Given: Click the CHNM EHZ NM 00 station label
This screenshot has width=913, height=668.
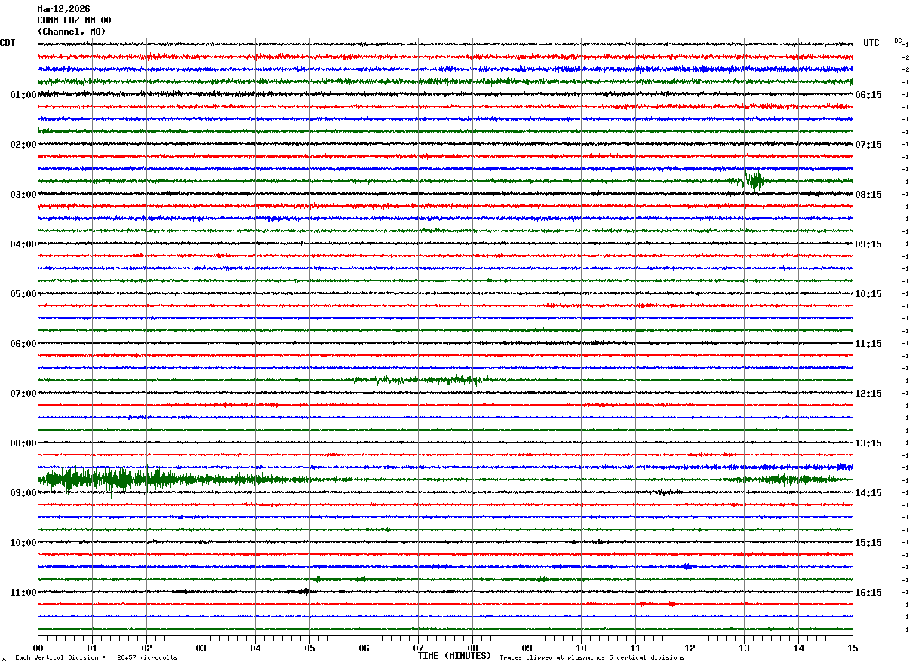Looking at the screenshot, I should point(74,20).
